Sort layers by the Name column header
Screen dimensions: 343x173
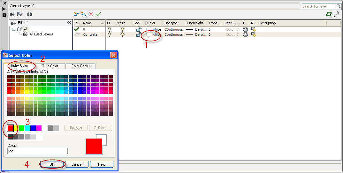(93, 23)
